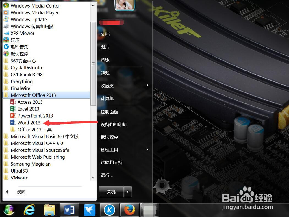The width and height of the screenshot is (289, 217).
Task: Open Firefox from taskbar
Action: [129, 210]
